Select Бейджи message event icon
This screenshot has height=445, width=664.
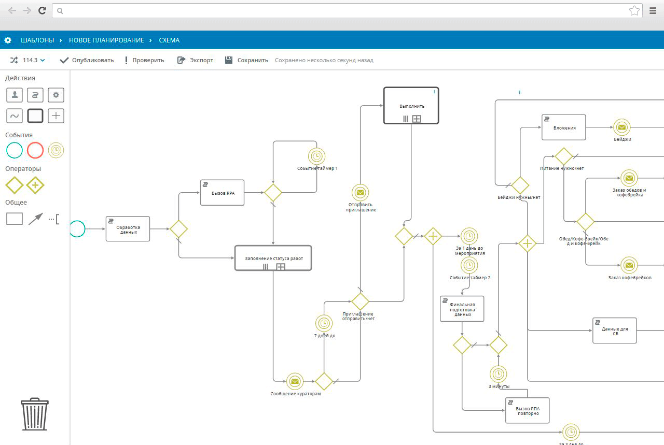pyautogui.click(x=621, y=127)
